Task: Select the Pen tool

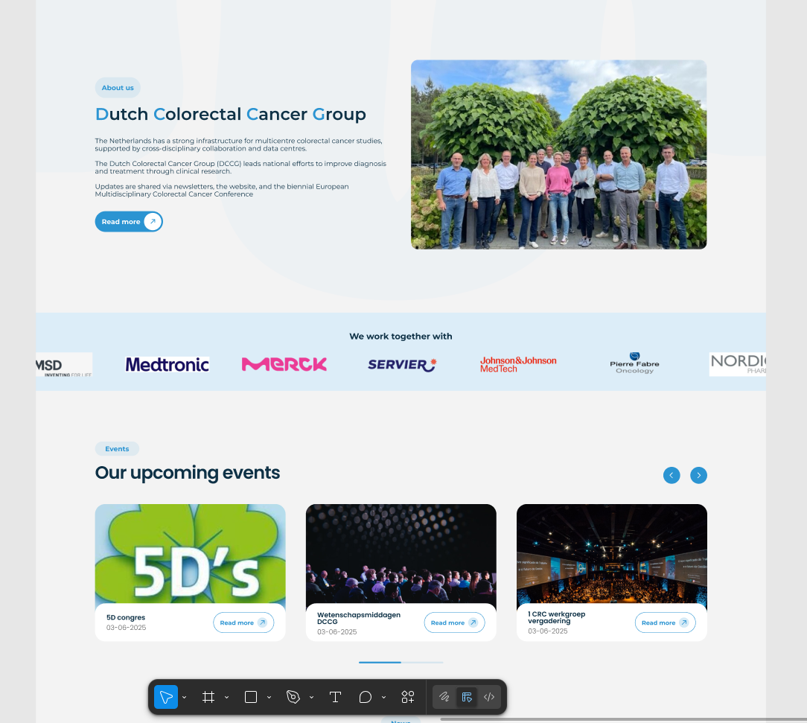Action: [x=293, y=697]
